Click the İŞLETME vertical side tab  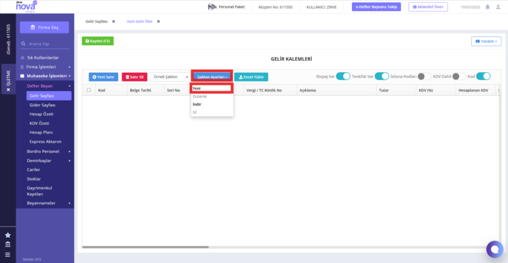point(8,78)
